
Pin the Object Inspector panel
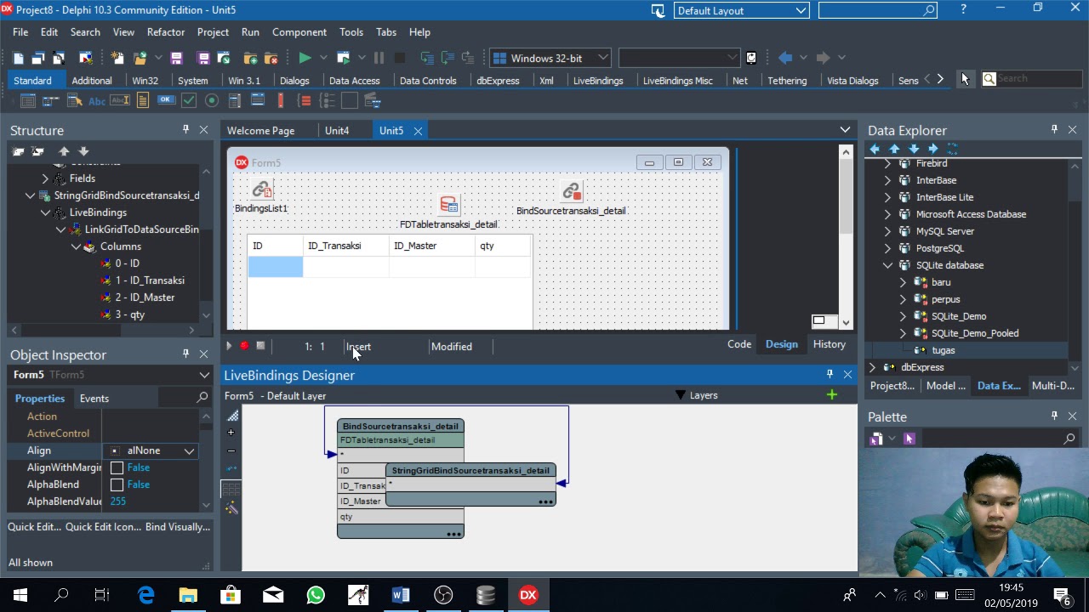185,354
